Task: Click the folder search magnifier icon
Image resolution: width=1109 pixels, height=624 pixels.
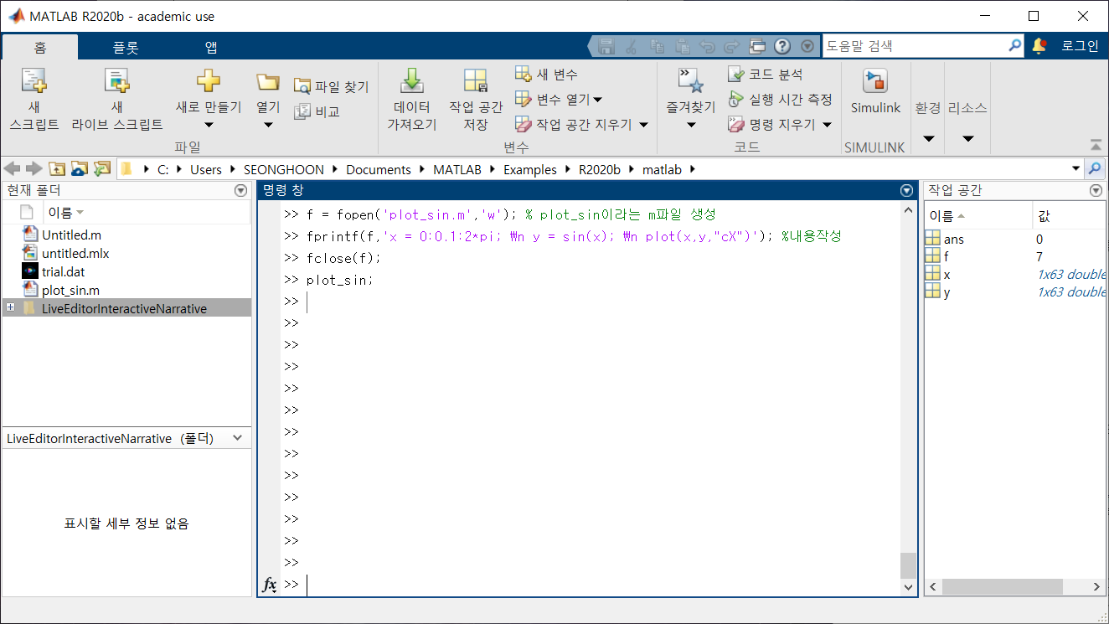Action: (1095, 169)
